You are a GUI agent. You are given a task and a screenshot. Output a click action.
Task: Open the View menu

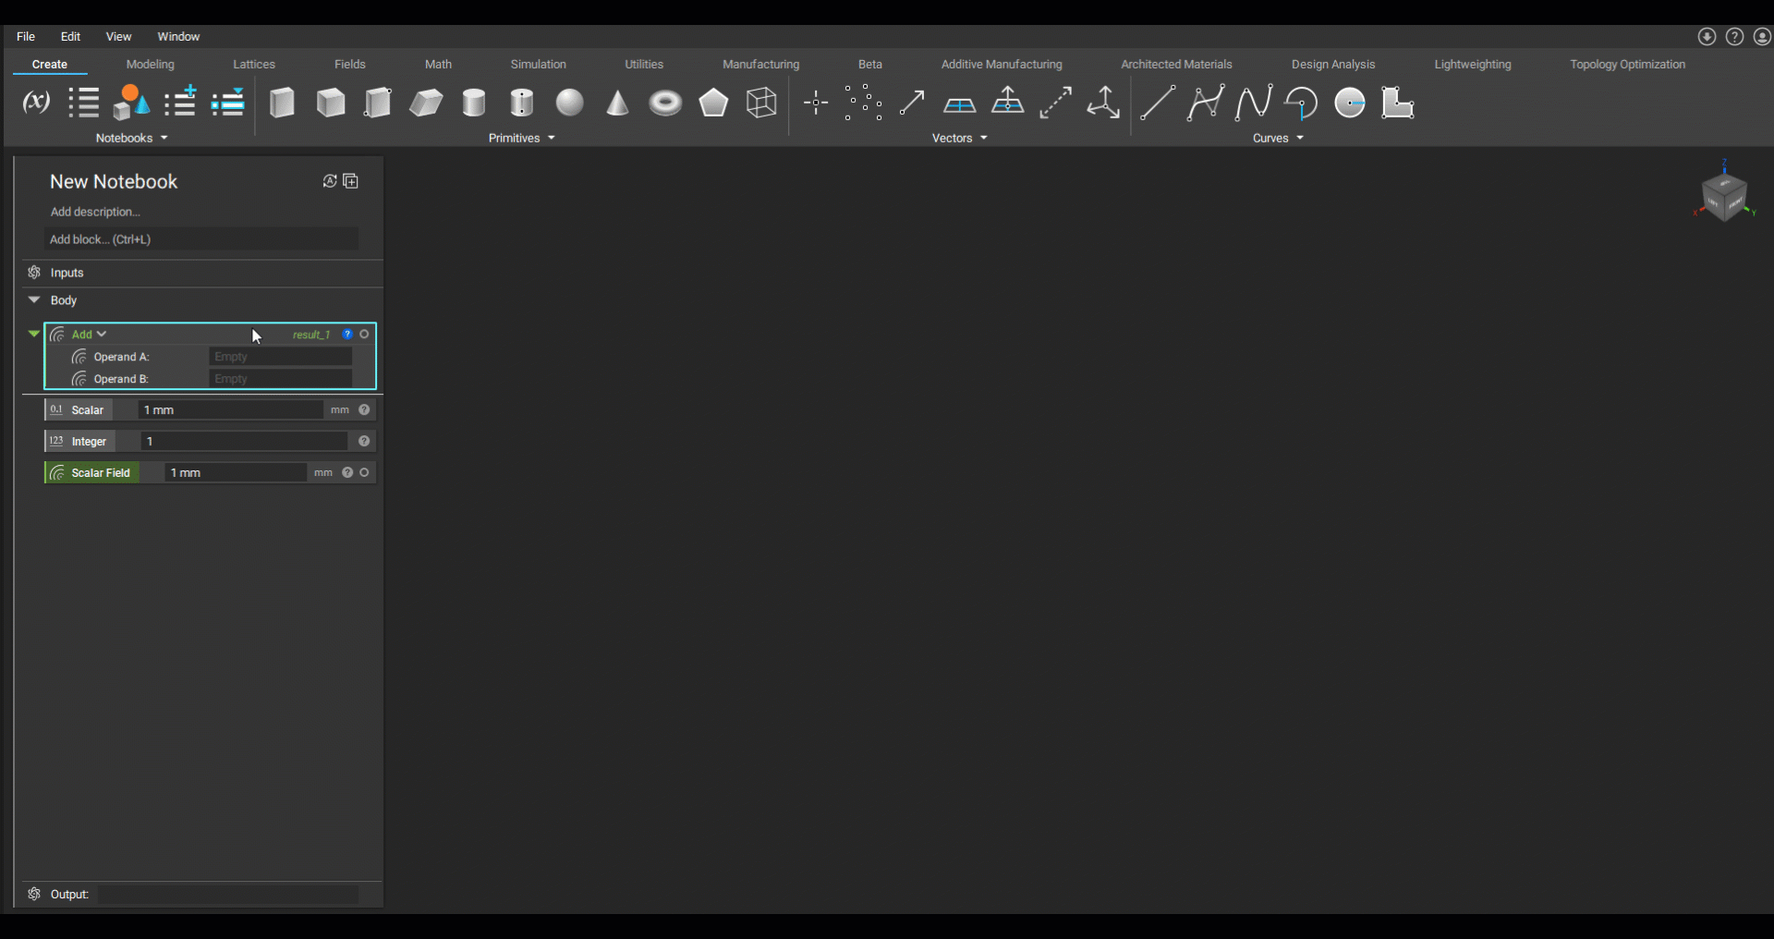point(118,37)
